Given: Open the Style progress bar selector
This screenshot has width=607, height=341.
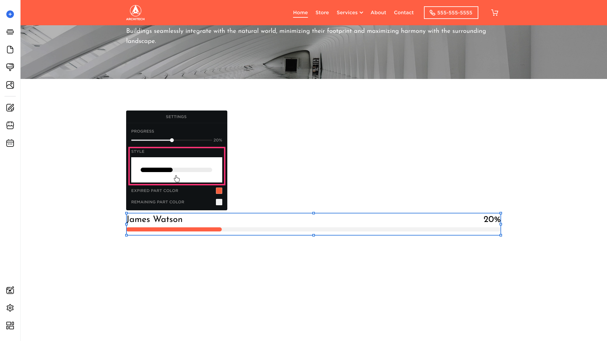Looking at the screenshot, I should (x=176, y=170).
